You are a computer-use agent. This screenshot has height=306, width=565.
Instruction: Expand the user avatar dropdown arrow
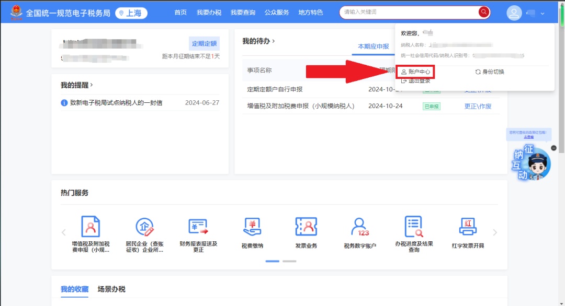(x=543, y=14)
